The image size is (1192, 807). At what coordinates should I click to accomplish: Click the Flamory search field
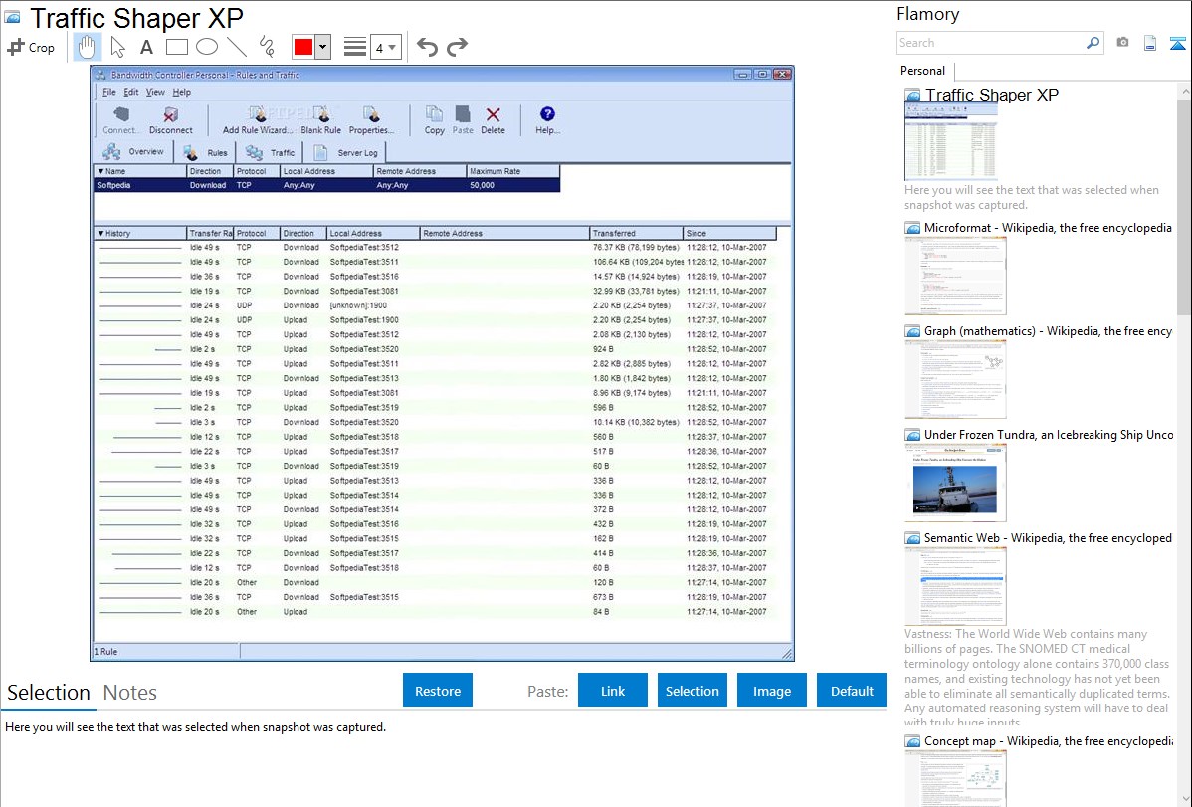(991, 43)
